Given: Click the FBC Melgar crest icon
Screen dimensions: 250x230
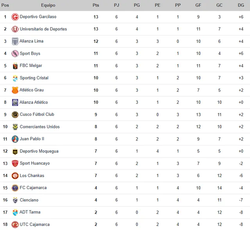Looking at the screenshot, I should pos(15,66).
